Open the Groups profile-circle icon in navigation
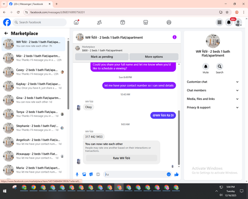This screenshot has height=199, width=248. click(169, 22)
